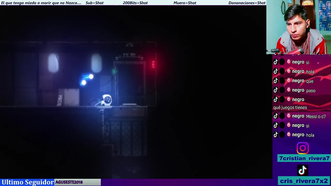The height and width of the screenshot is (186, 331).
Task: Click the black avatar circle on the "paso" row
Action: 282,90
